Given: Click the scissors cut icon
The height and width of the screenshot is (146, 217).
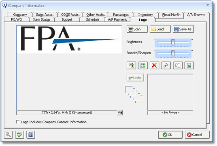Looking at the screenshot, I should [x=166, y=65].
